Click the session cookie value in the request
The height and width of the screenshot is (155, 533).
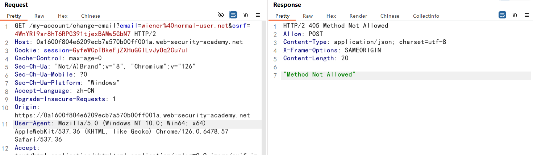click(x=130, y=50)
